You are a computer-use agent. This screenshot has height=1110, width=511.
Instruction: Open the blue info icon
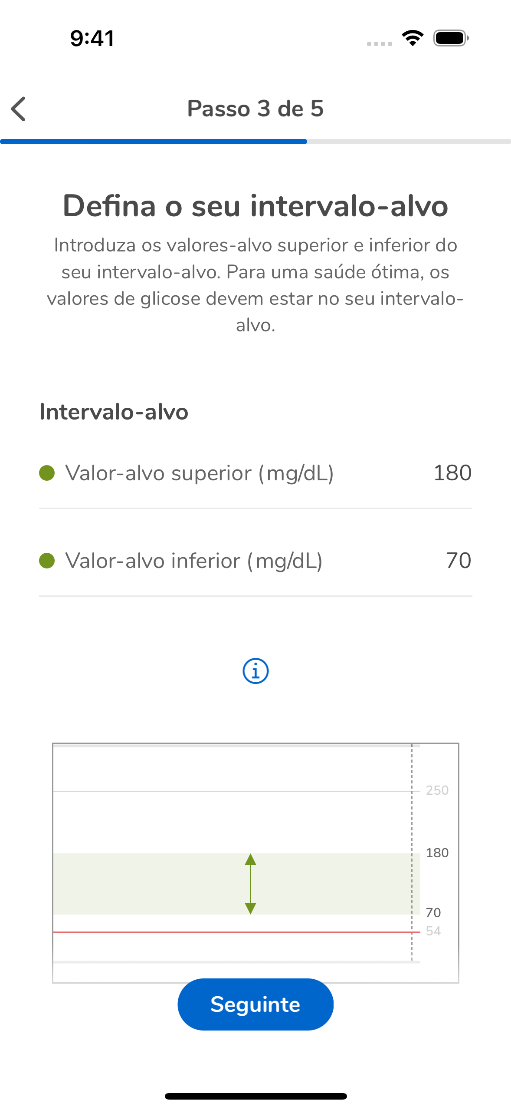[x=255, y=671]
